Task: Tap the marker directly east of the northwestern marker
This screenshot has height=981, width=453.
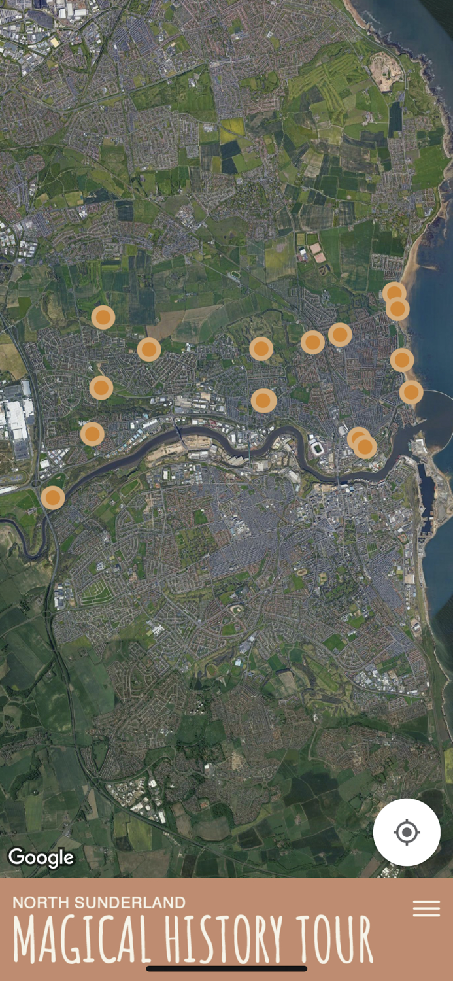Action: click(x=149, y=349)
